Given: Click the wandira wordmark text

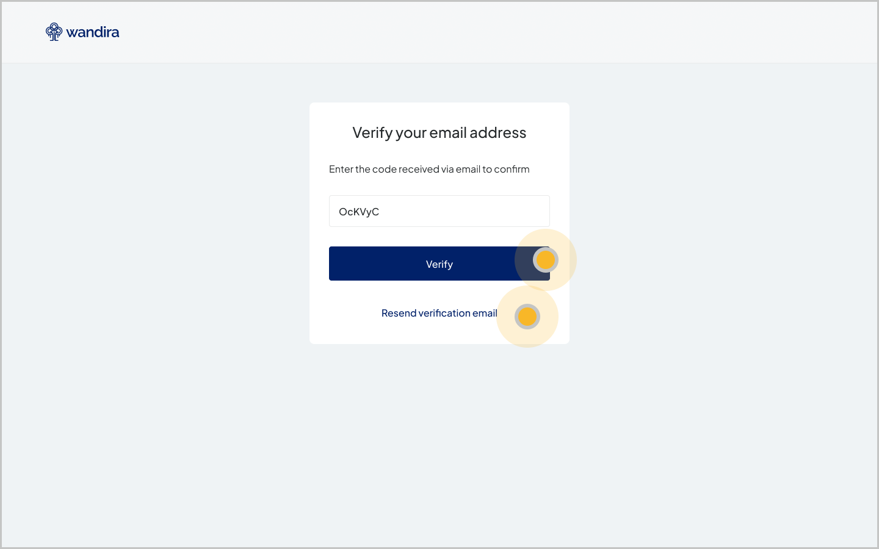Looking at the screenshot, I should pyautogui.click(x=93, y=32).
